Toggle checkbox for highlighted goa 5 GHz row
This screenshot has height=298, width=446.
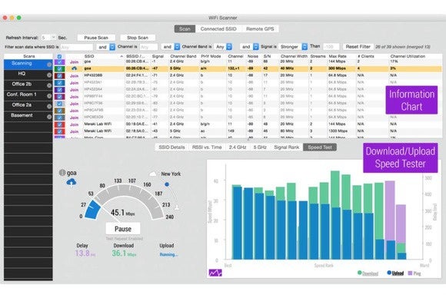[60, 68]
